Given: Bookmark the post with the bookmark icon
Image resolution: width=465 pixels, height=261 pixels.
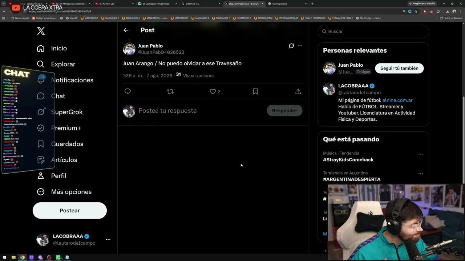Looking at the screenshot, I should pyautogui.click(x=255, y=91).
